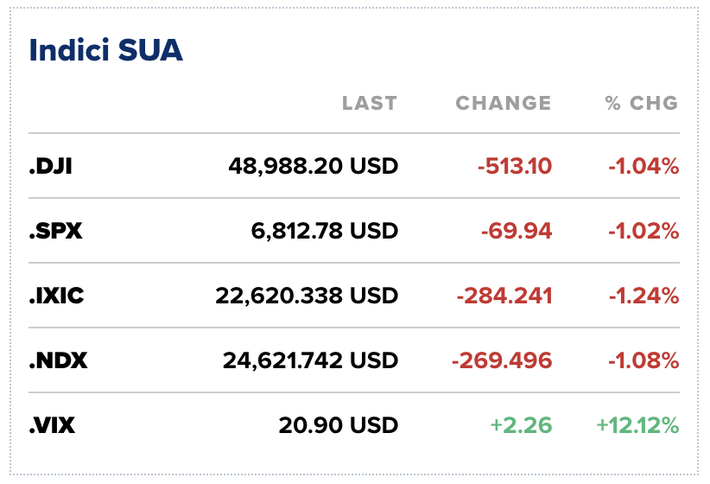This screenshot has width=710, height=484.
Task: Select the +2.26 green change value
Action: (521, 425)
